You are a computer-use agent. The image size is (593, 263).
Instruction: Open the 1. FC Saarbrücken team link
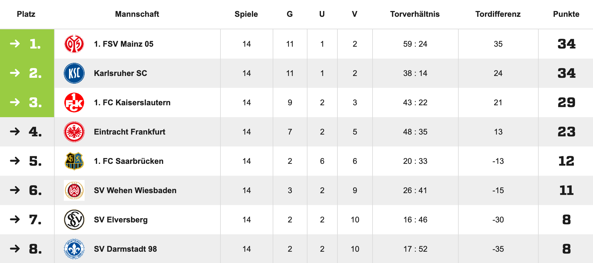(x=129, y=161)
